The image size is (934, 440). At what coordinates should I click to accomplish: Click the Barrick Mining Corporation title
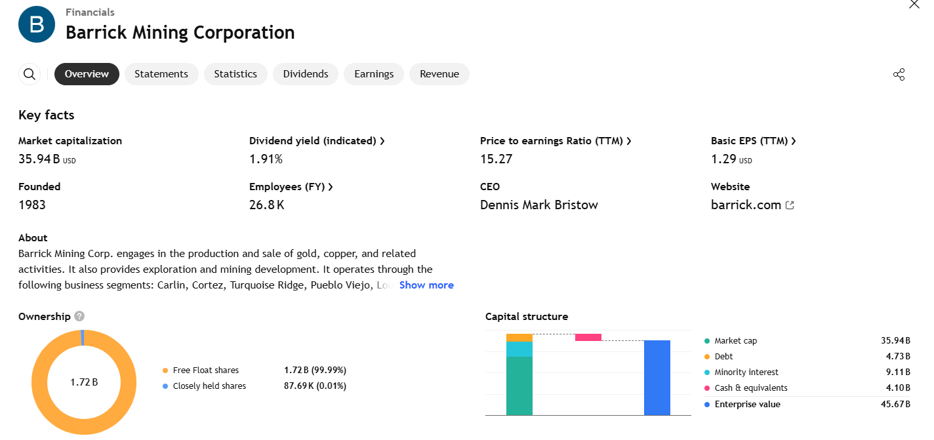(x=180, y=32)
